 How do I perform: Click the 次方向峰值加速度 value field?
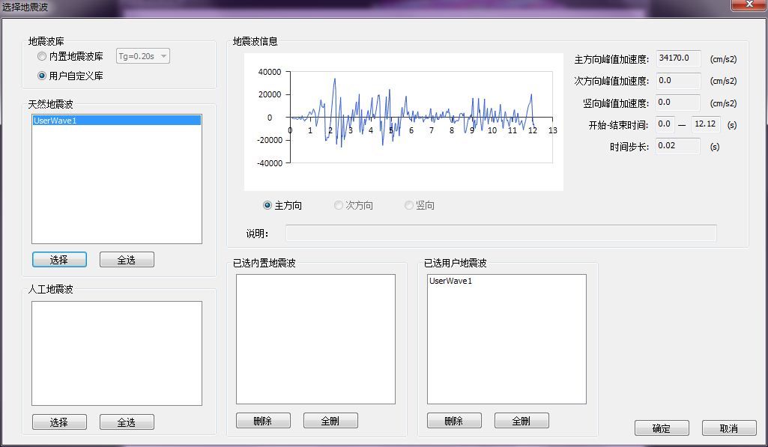point(678,80)
